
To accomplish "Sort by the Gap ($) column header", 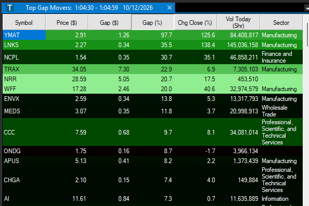I will click(110, 23).
